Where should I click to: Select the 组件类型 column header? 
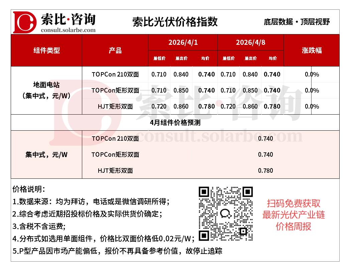(x=46, y=50)
